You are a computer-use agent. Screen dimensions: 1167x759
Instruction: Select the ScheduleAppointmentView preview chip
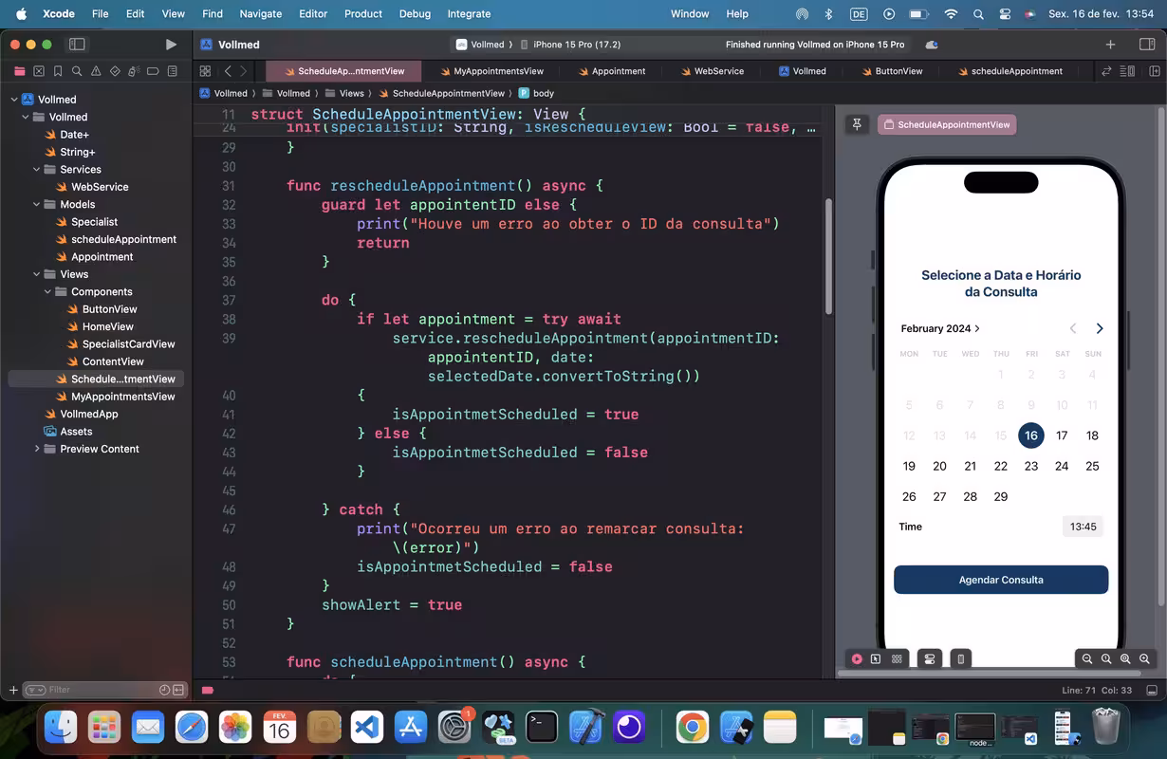point(946,124)
